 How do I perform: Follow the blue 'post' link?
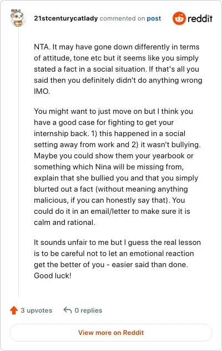(154, 18)
